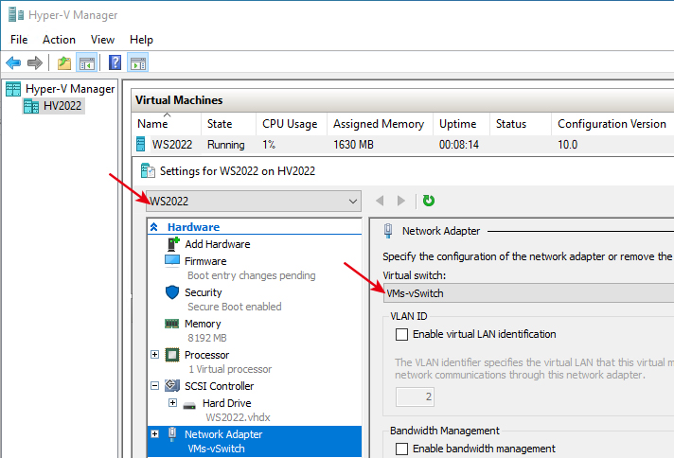Select SCSI Controller in hardware list
Screen dimensions: 674x458
click(x=220, y=386)
